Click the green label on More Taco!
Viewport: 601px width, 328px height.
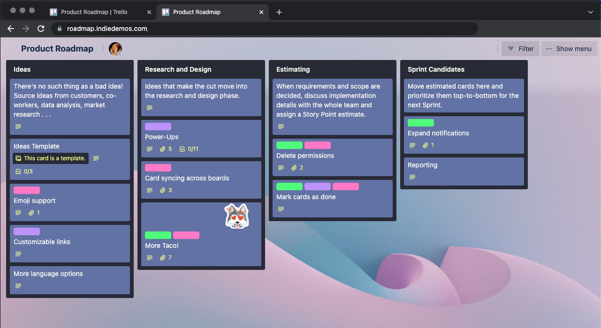(x=158, y=235)
